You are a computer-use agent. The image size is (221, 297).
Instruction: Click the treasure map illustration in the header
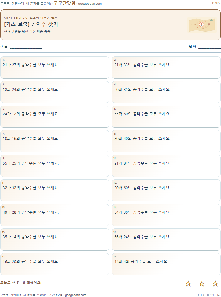pyautogui.click(x=202, y=25)
